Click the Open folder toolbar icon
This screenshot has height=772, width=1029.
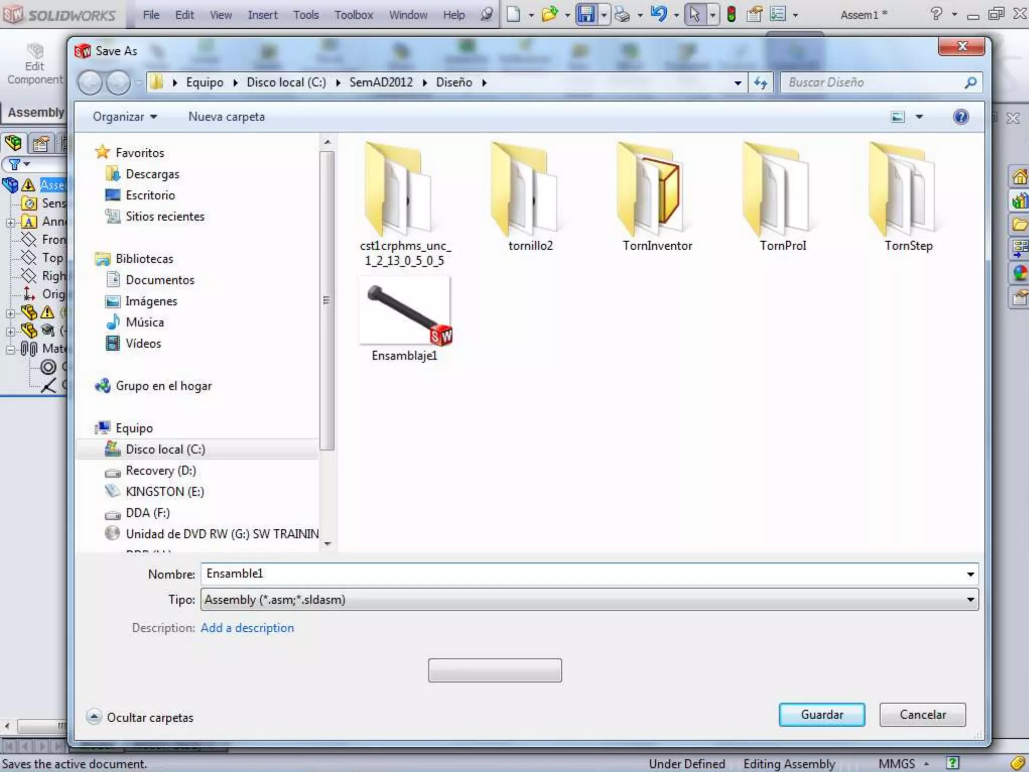pos(549,14)
